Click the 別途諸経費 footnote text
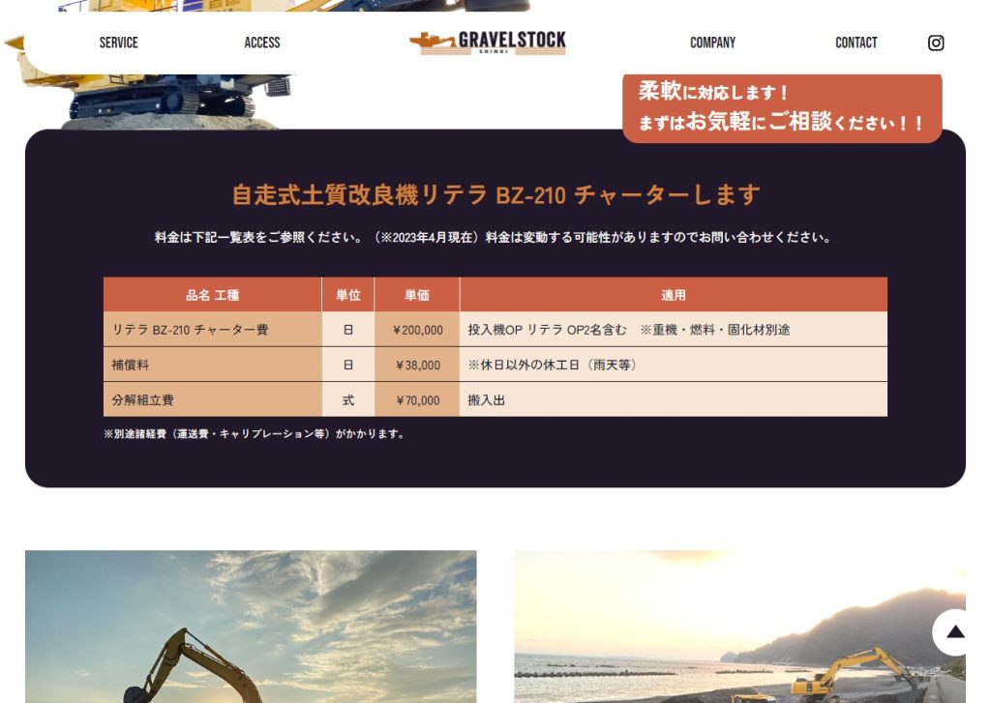Screen dimensions: 991x703 pyautogui.click(x=255, y=434)
